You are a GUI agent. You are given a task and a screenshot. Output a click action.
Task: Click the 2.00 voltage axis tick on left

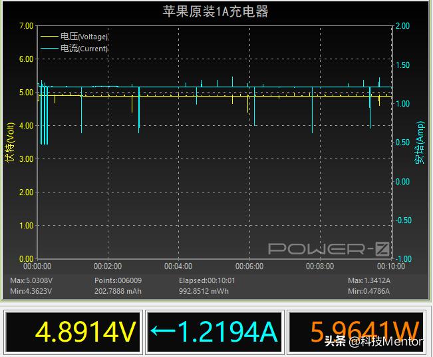coord(26,192)
